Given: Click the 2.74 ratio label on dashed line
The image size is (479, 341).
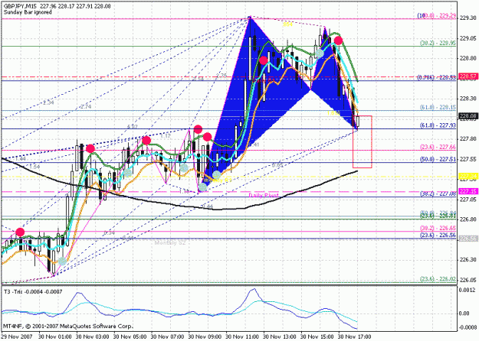Looking at the screenshot, I should click(x=86, y=106).
